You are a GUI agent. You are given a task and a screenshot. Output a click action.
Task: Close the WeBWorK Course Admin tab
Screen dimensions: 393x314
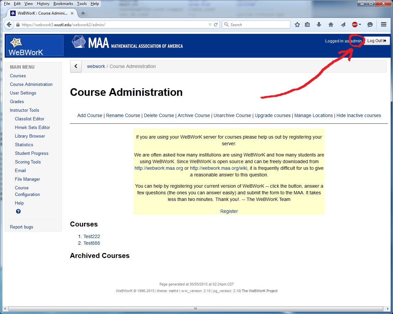coord(72,13)
